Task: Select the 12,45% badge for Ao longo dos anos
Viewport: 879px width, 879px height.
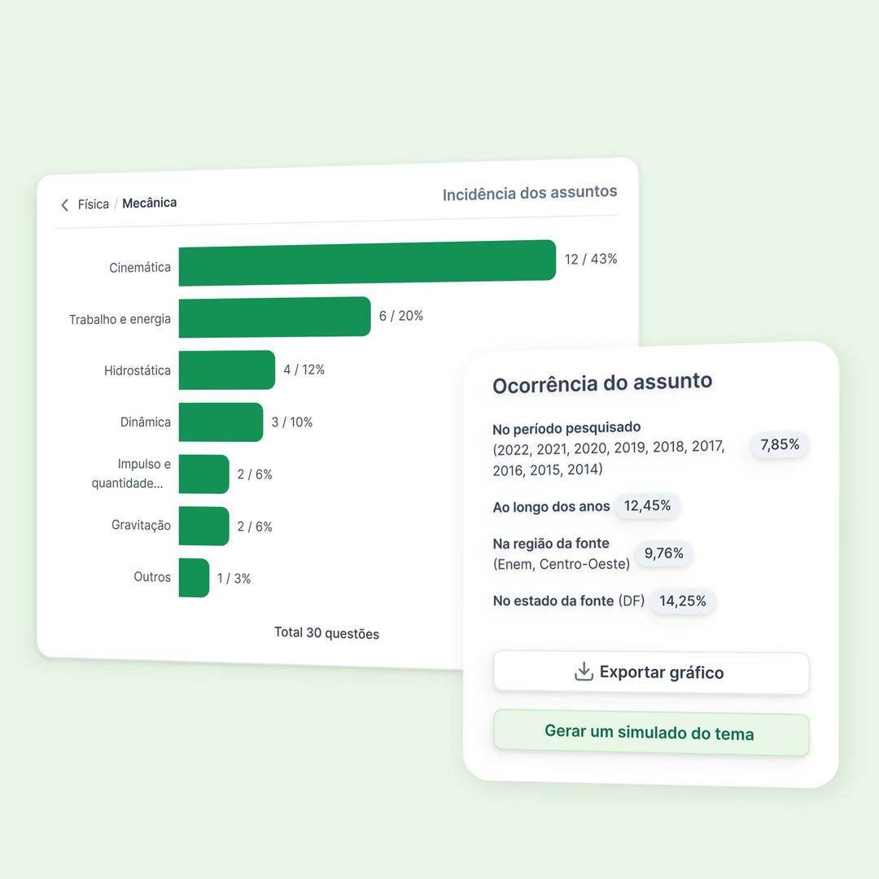Action: (x=647, y=505)
